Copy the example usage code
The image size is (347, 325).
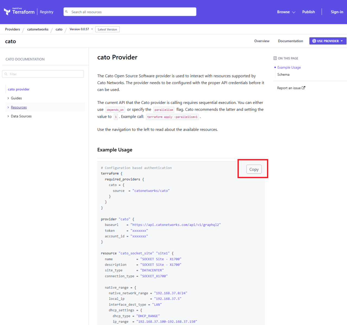[x=254, y=169]
